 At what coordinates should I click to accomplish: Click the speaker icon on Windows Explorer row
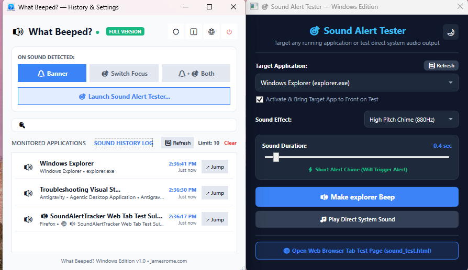pyautogui.click(x=28, y=167)
